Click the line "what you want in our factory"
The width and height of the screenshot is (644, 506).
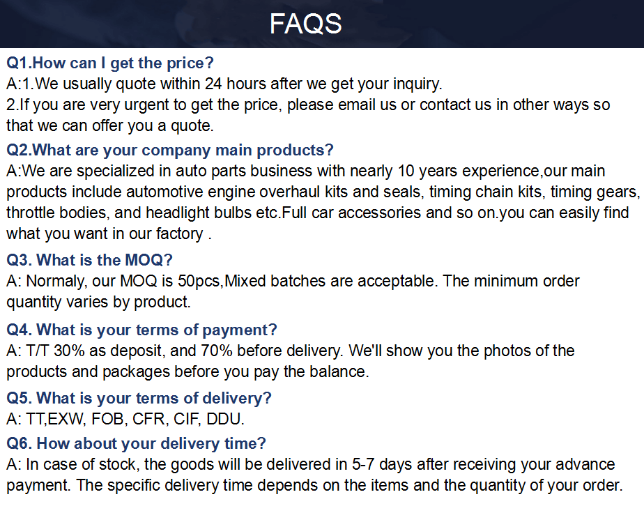tap(109, 233)
